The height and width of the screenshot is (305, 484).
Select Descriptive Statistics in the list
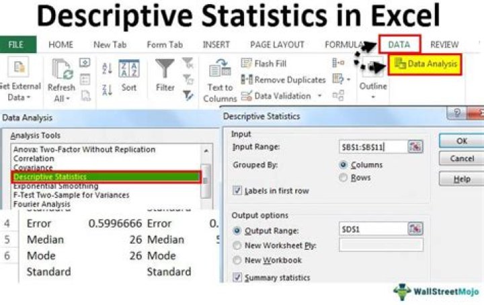(106, 177)
